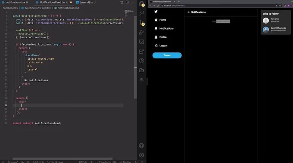Click the export default NotificationsFeed line
The width and height of the screenshot is (293, 163).
tap(37, 123)
